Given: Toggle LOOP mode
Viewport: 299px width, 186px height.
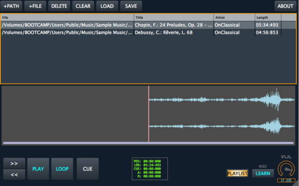Looking at the screenshot, I should (x=62, y=169).
